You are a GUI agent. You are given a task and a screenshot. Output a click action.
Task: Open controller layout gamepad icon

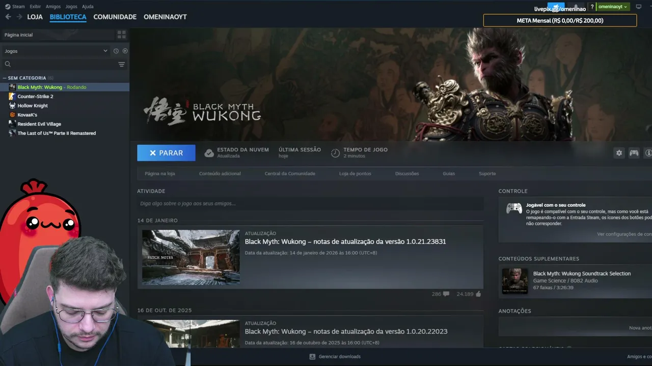tap(634, 153)
